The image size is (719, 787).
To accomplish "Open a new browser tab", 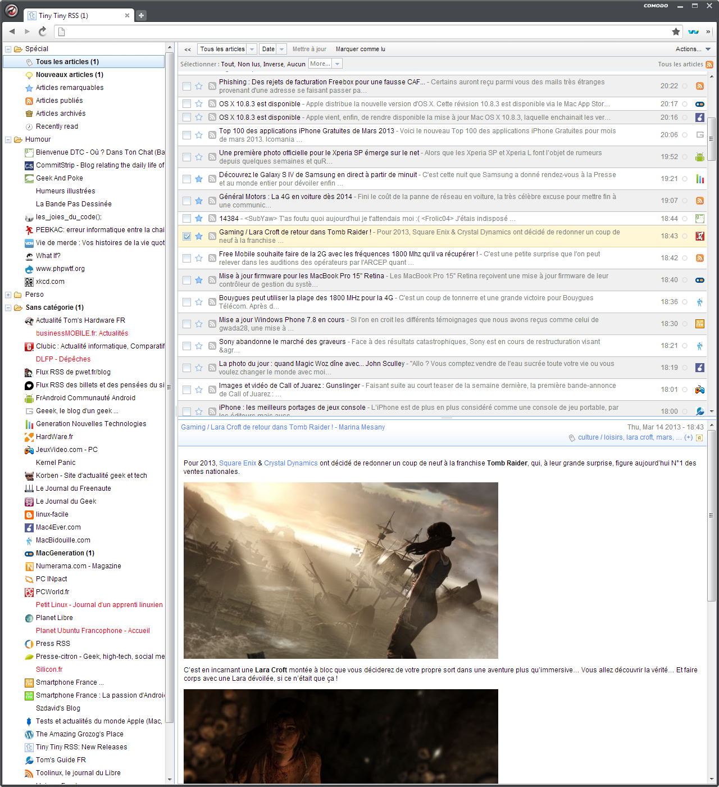I will click(142, 16).
